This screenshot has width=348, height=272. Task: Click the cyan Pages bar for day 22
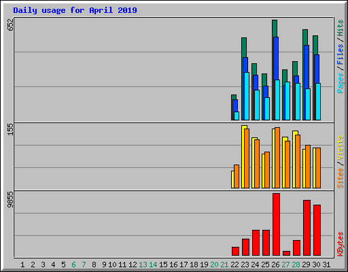click(237, 116)
